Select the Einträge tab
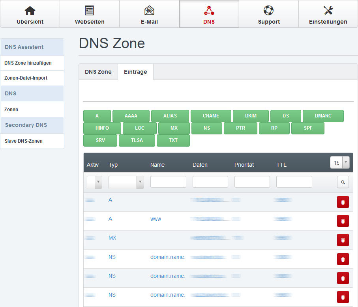The image size is (358, 307). tap(135, 72)
